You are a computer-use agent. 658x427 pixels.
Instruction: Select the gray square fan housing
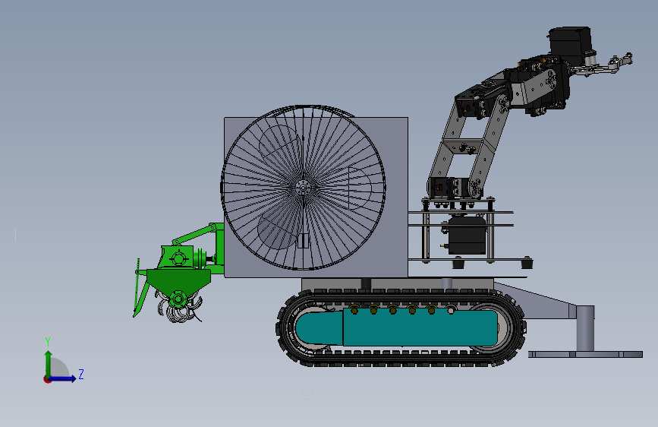pyautogui.click(x=316, y=197)
